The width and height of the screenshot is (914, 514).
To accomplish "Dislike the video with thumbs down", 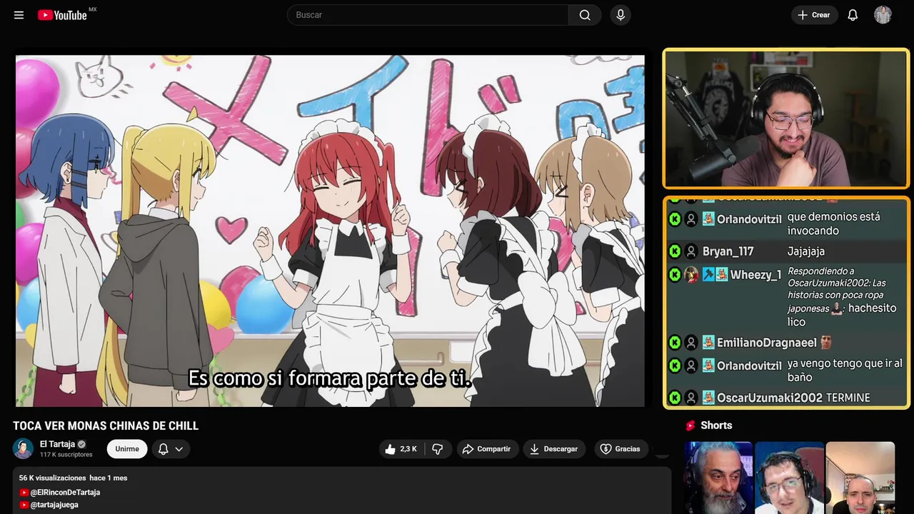I will 438,449.
